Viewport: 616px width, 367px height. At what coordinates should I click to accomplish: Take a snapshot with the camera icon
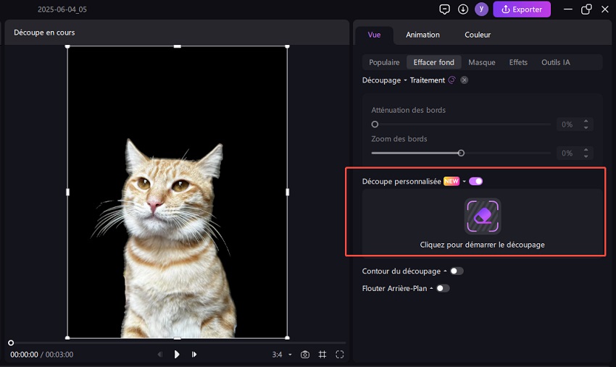tap(305, 355)
